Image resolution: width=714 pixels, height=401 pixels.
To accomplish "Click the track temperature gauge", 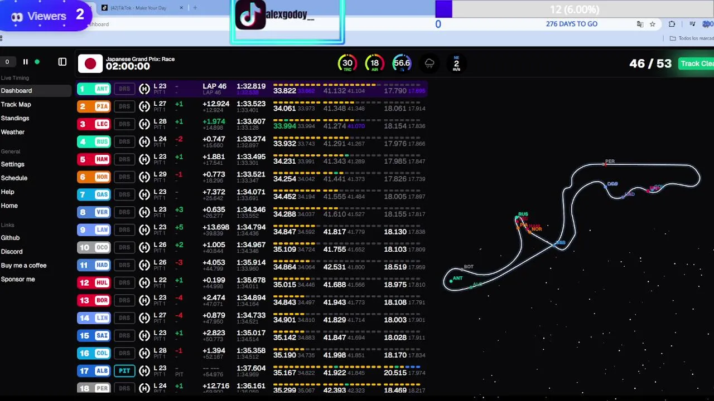I will click(x=348, y=63).
